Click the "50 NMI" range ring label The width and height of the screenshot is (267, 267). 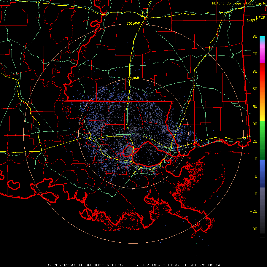coord(133,79)
